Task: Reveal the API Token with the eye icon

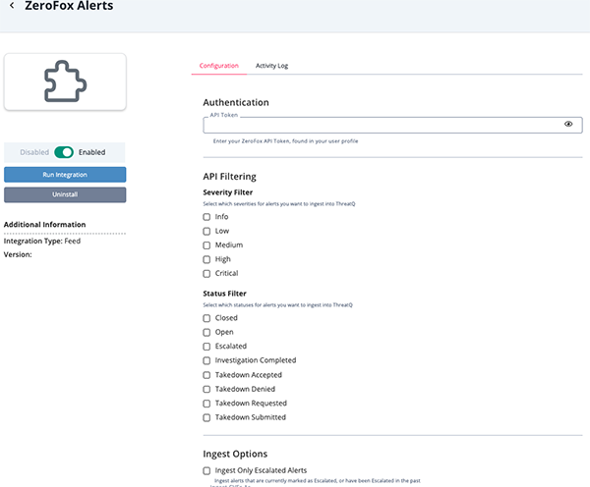Action: pos(568,124)
